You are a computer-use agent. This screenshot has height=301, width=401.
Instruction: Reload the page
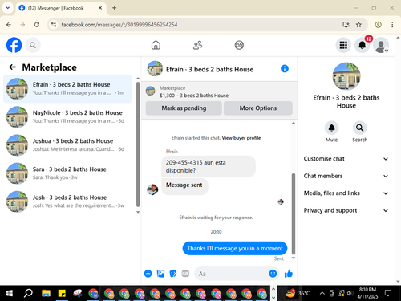(37, 25)
